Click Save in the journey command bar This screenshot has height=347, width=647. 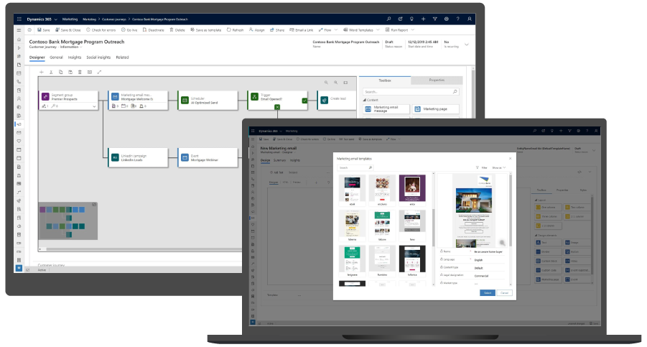[x=43, y=30]
